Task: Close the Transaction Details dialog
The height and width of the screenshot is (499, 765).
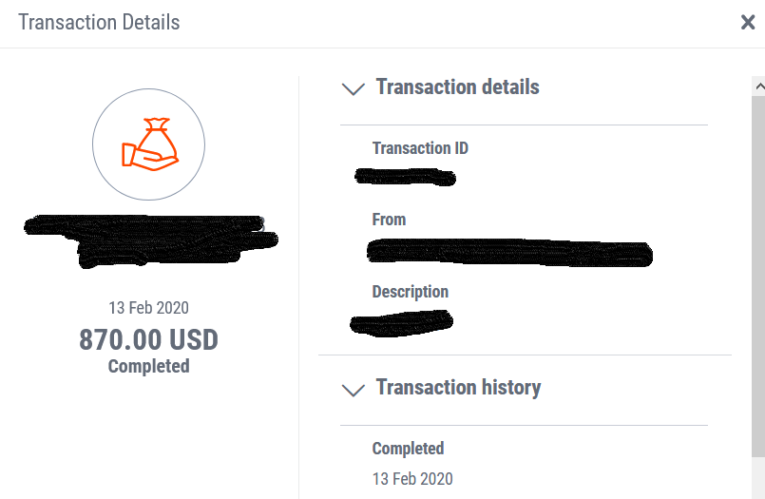Action: click(748, 22)
